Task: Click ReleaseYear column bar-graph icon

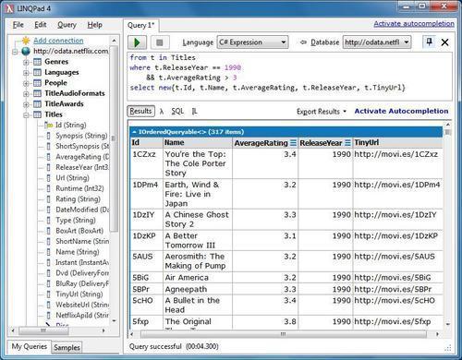Action: [x=347, y=143]
